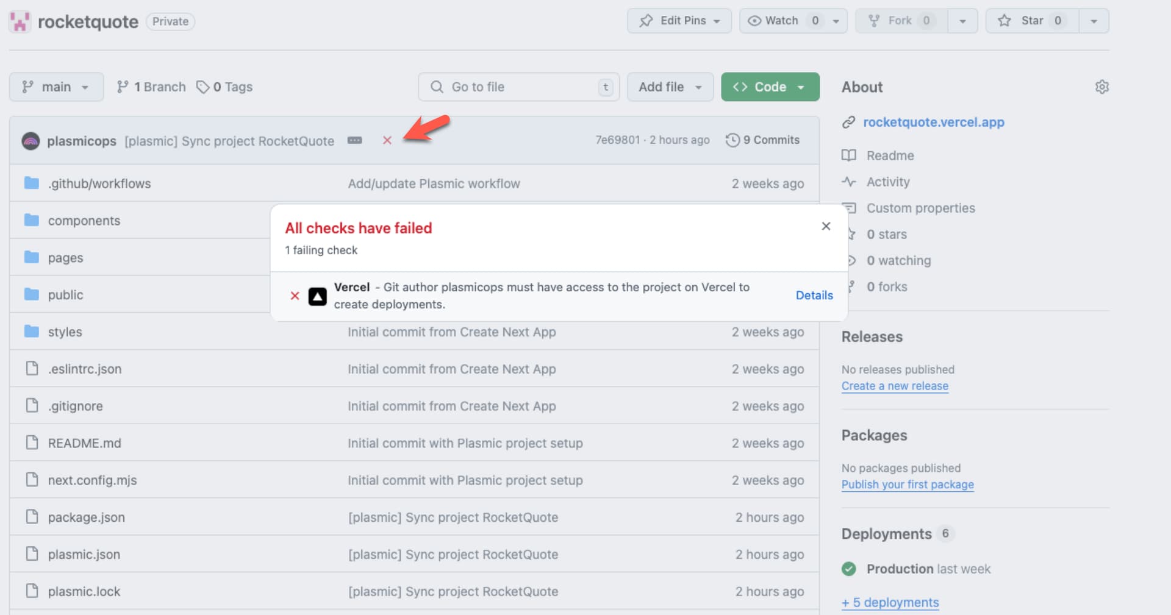Open the green Code dropdown
This screenshot has width=1171, height=615.
point(770,87)
